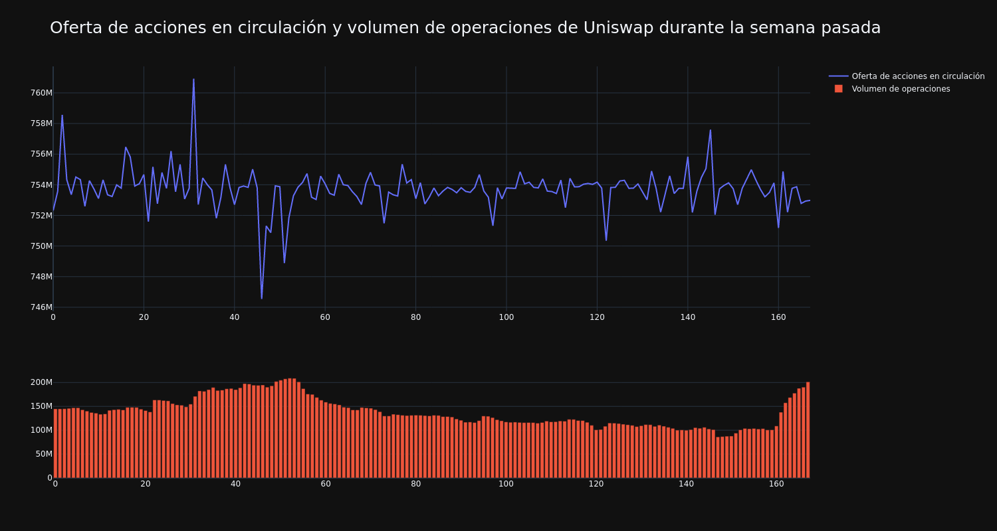Image resolution: width=997 pixels, height=531 pixels.
Task: Click the red Volumen de operaciones legend swatch
Action: pyautogui.click(x=839, y=89)
